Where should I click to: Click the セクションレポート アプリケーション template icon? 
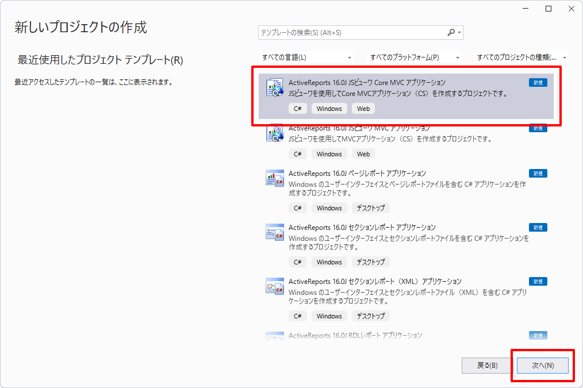tap(275, 232)
